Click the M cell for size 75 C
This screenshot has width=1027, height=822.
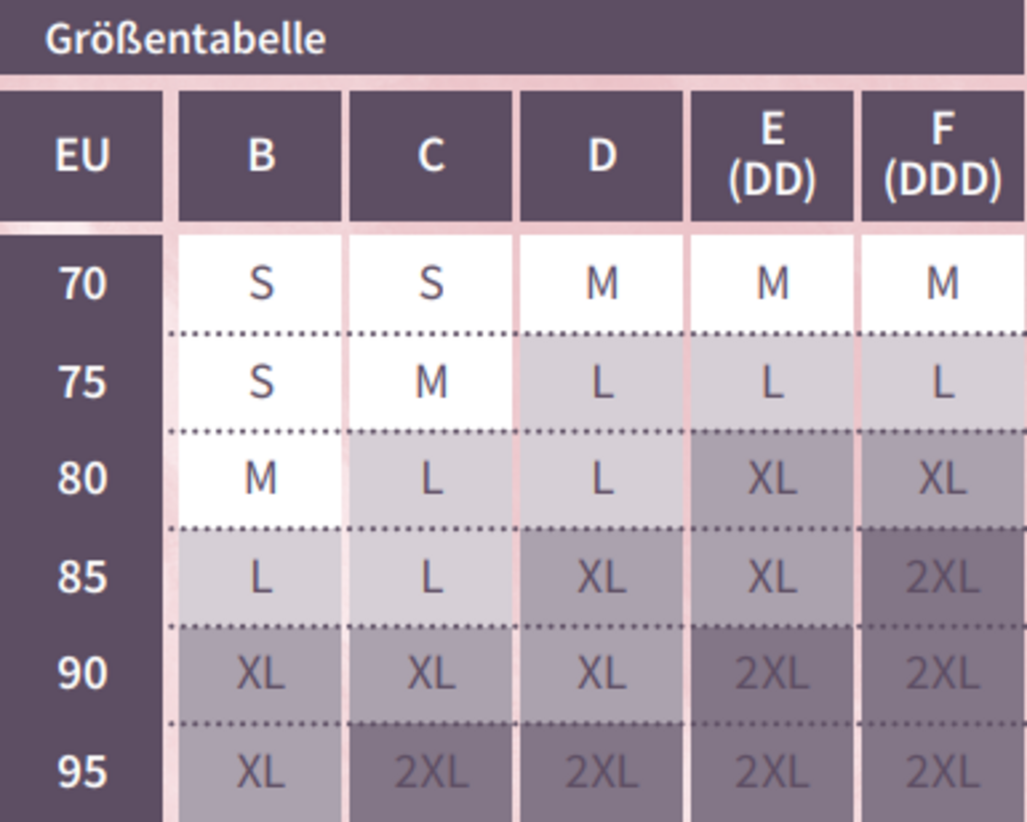[431, 383]
